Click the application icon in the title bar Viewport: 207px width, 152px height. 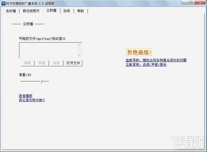click(x=3, y=3)
